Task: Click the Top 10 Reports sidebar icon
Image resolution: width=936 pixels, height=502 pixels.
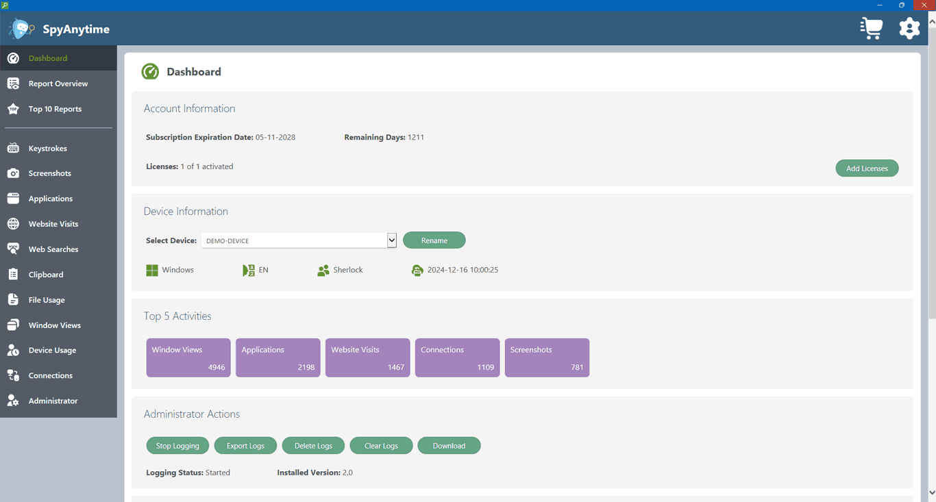Action: [13, 109]
